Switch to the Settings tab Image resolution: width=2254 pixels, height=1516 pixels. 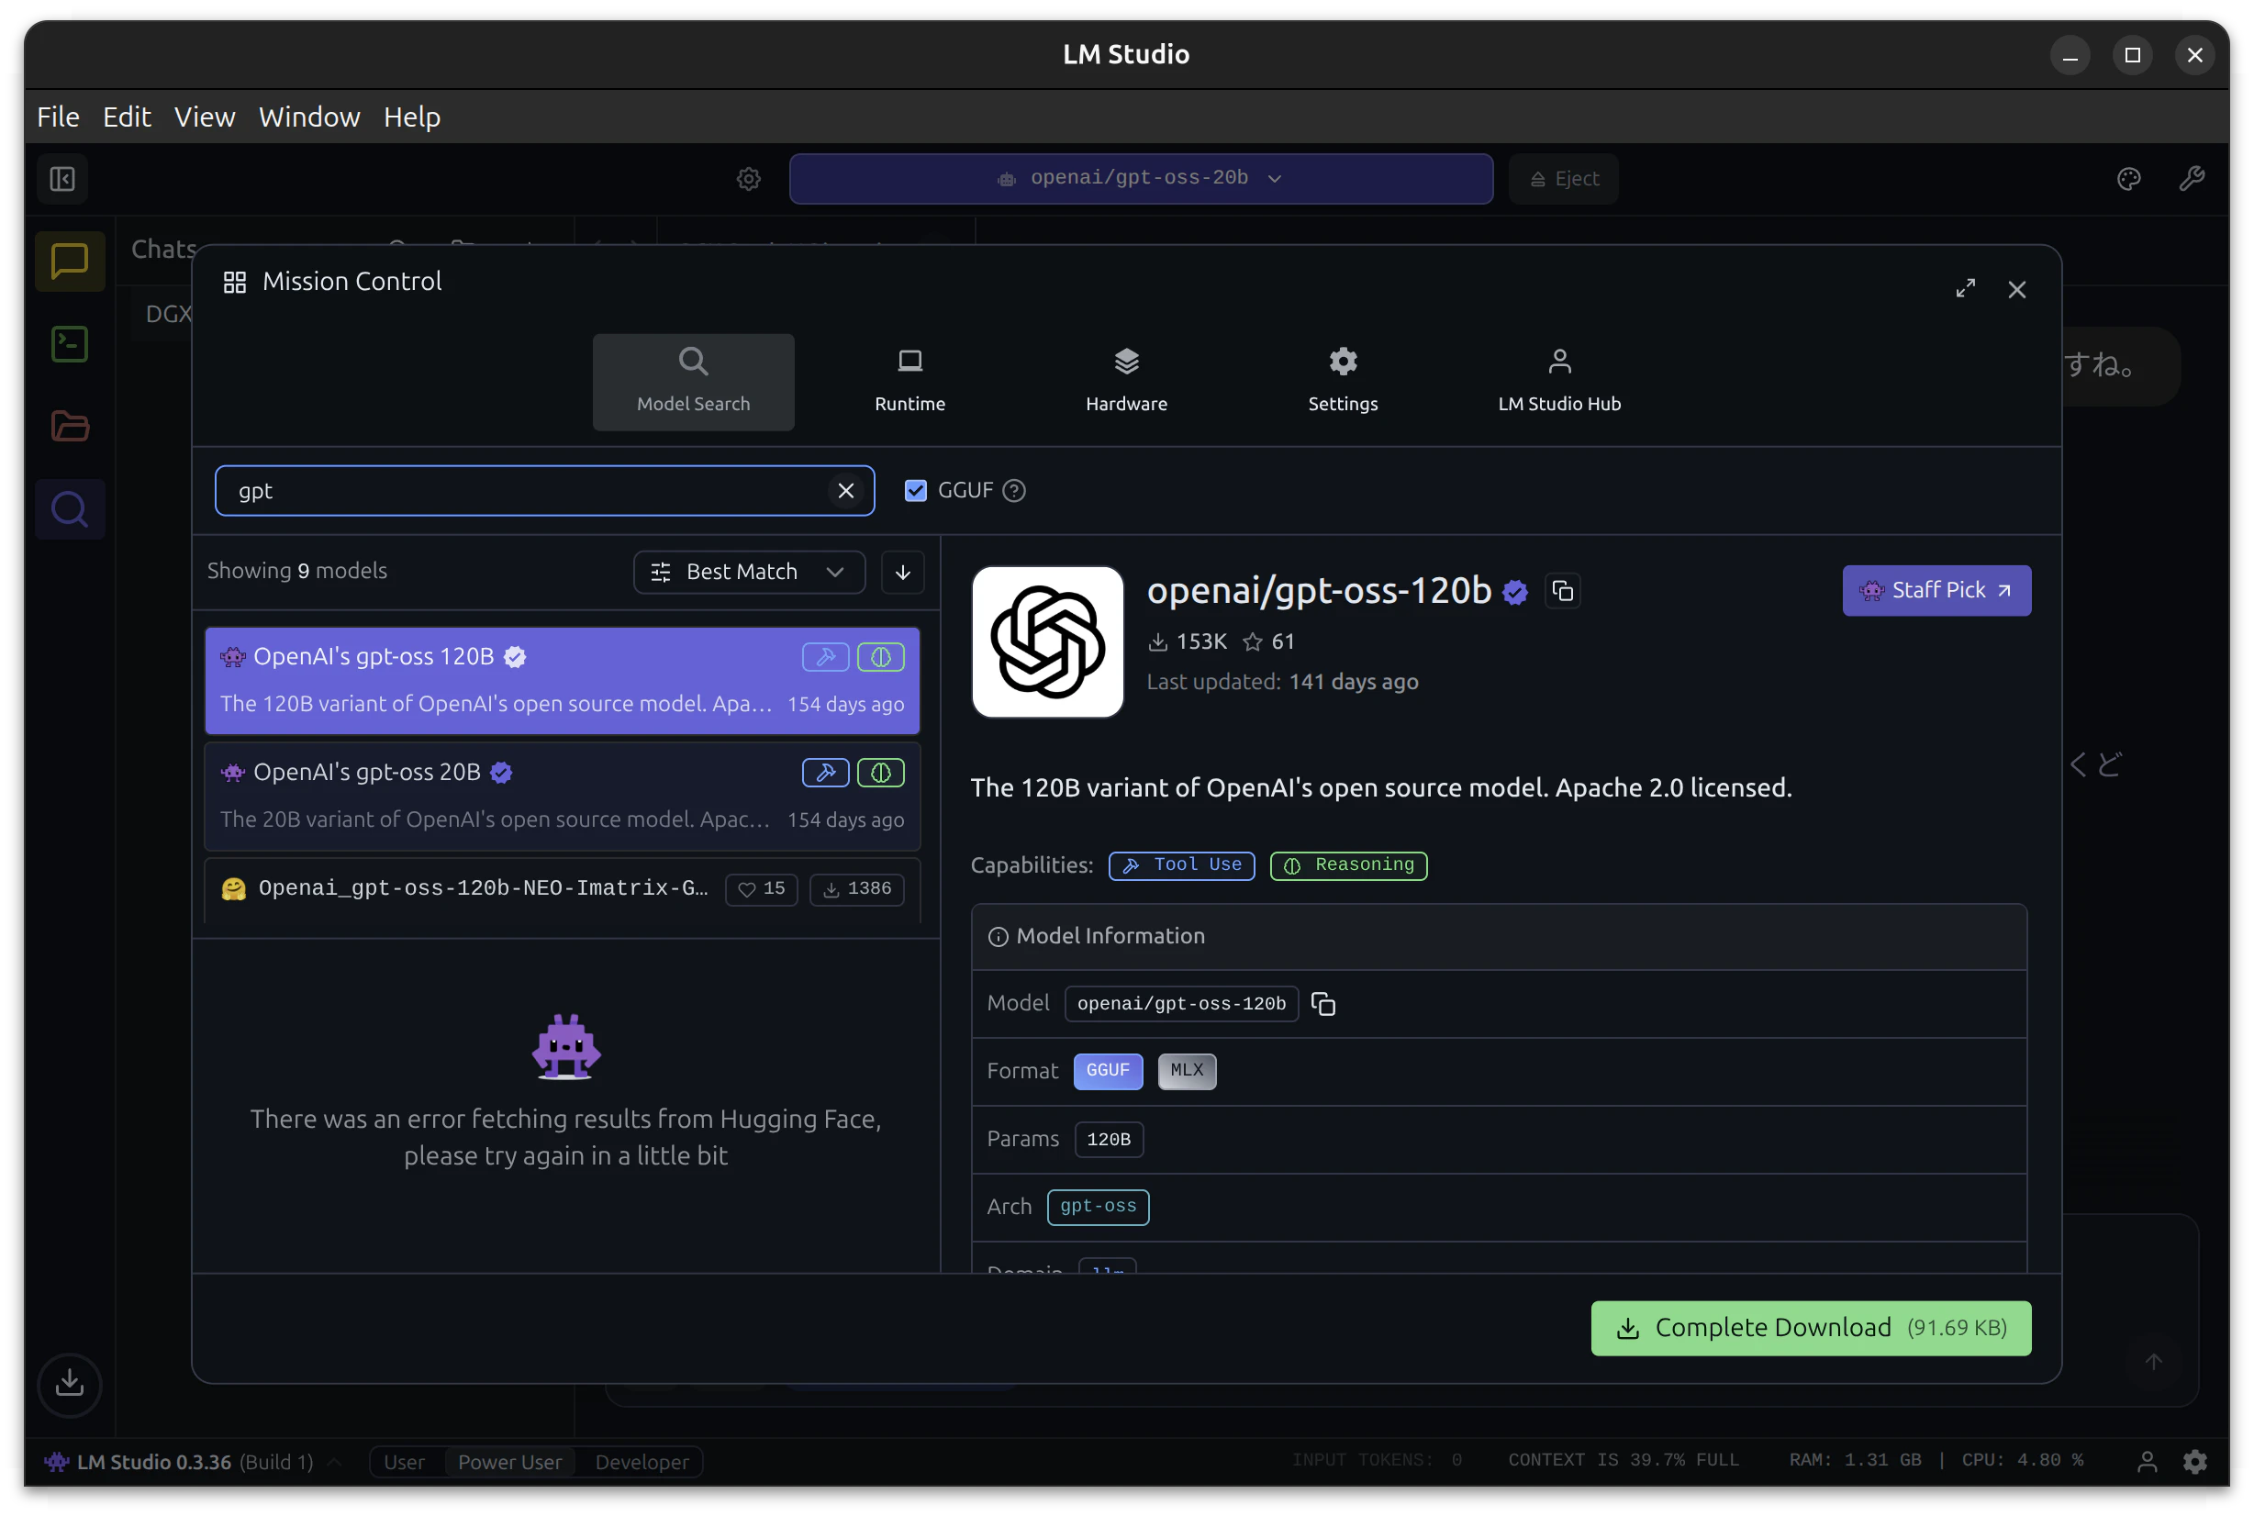(x=1343, y=382)
